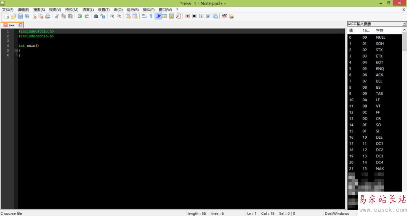The image size is (407, 216).
Task: Open the 插件(P) menu
Action: click(x=149, y=10)
